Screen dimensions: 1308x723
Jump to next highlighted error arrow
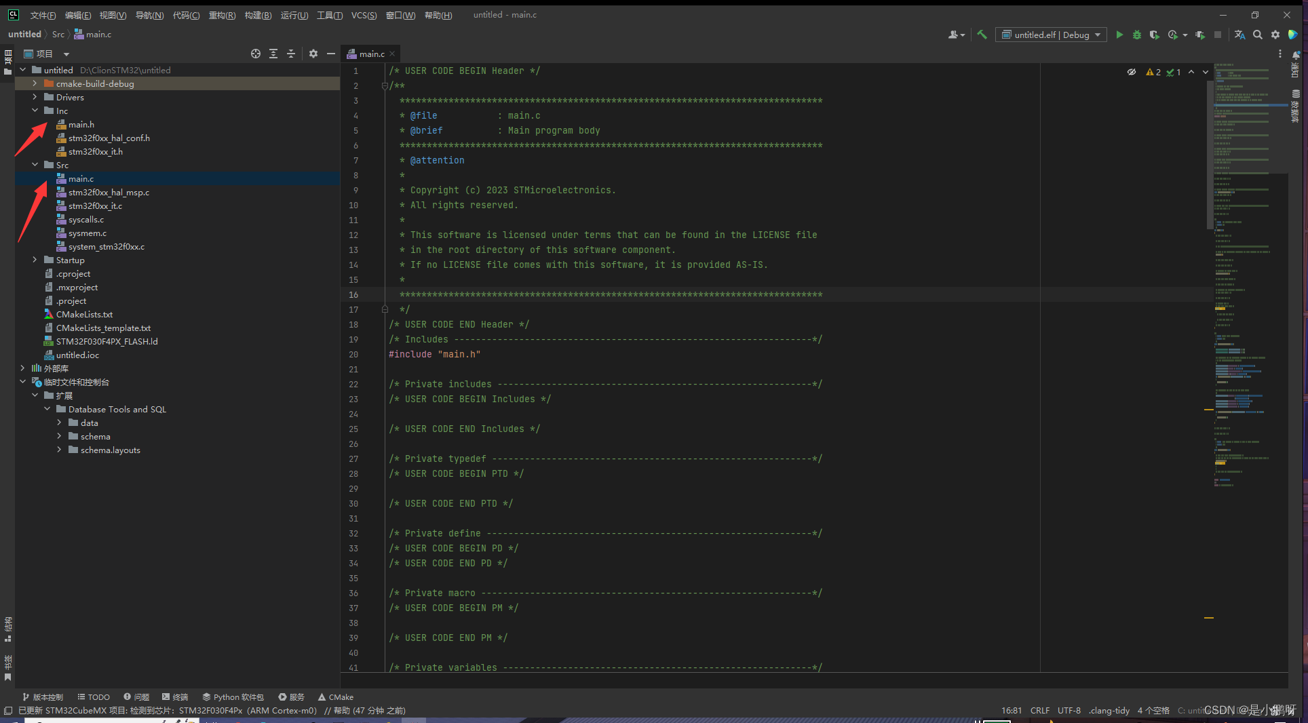pos(1206,72)
